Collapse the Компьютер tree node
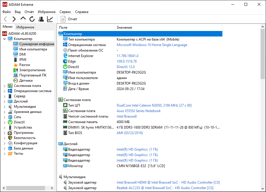266x192 pixels. click(4, 39)
